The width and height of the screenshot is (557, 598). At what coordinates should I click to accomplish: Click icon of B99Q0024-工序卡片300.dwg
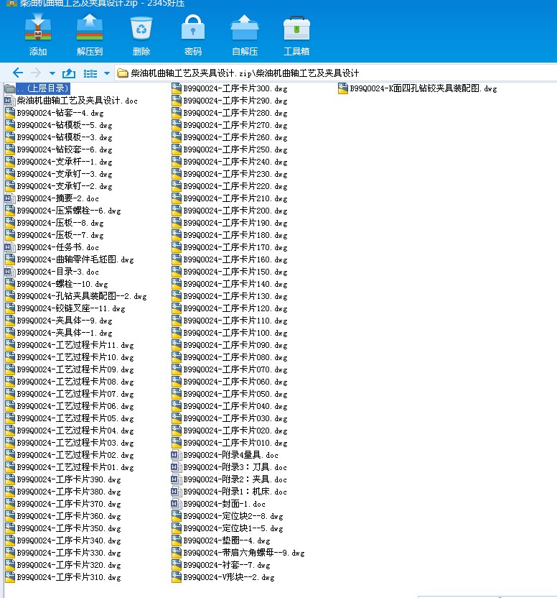[177, 88]
